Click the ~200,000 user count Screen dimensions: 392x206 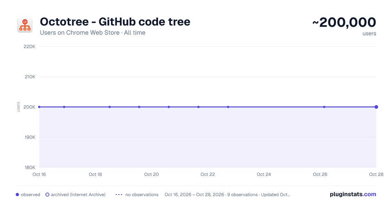[x=344, y=23]
